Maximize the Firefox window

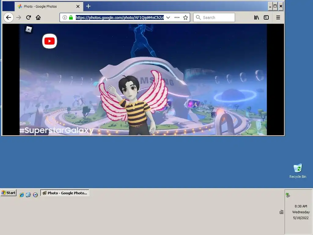275,6
